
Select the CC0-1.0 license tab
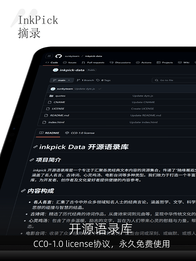click(x=80, y=133)
